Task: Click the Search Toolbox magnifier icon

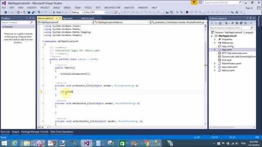Action: pyautogui.click(x=32, y=22)
